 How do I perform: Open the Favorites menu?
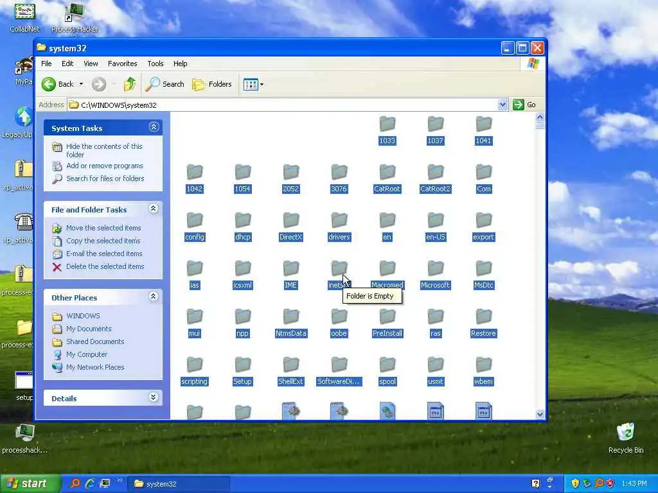pos(122,64)
